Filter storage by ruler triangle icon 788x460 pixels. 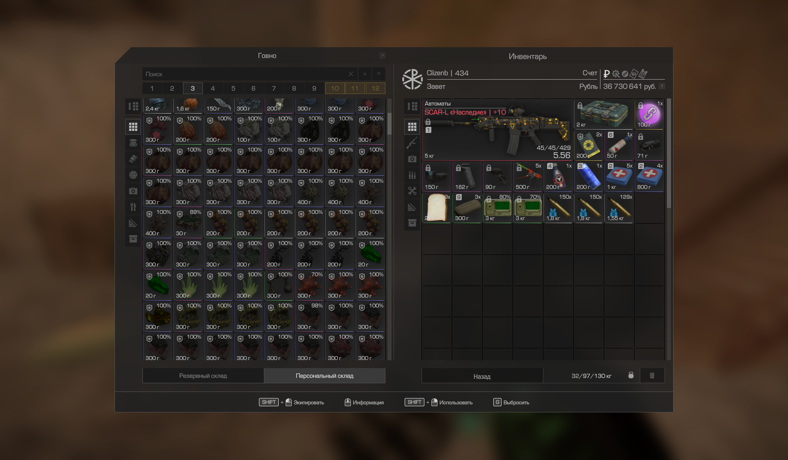tap(133, 223)
